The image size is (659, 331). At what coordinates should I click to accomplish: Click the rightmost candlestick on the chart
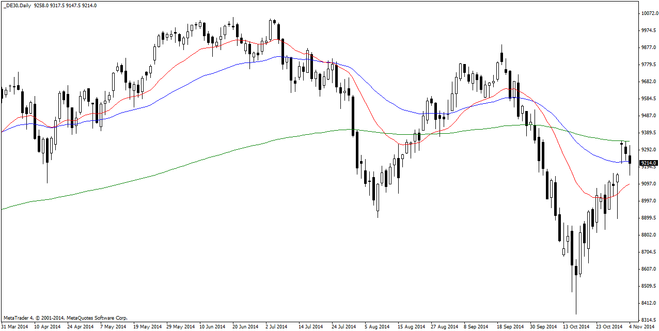(630, 160)
